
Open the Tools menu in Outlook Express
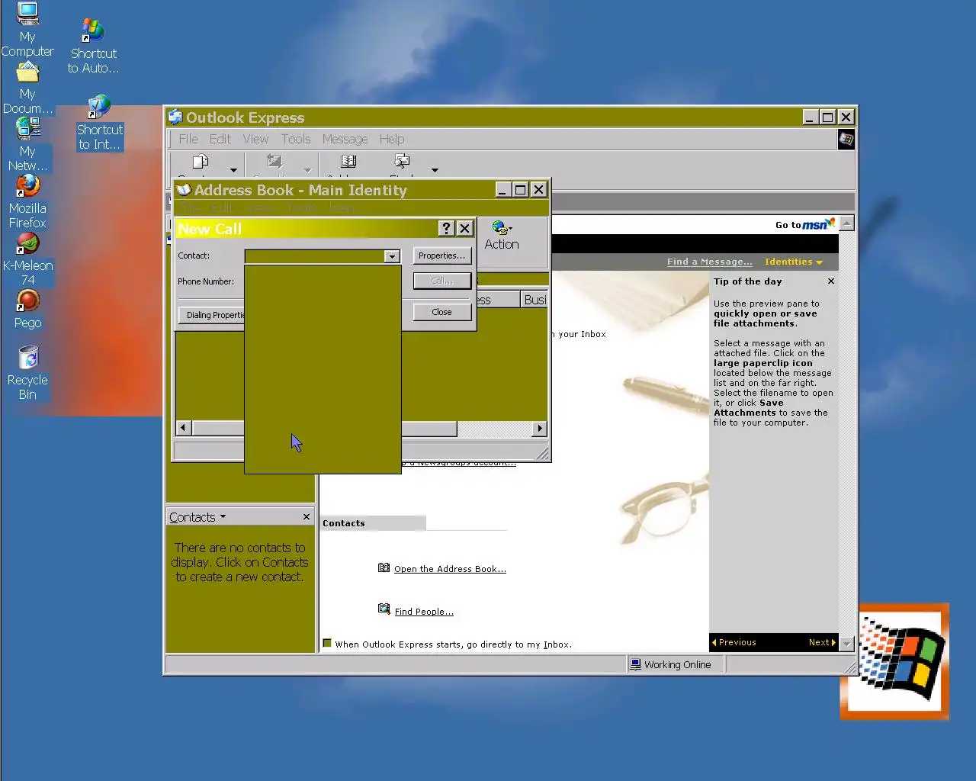click(x=296, y=139)
